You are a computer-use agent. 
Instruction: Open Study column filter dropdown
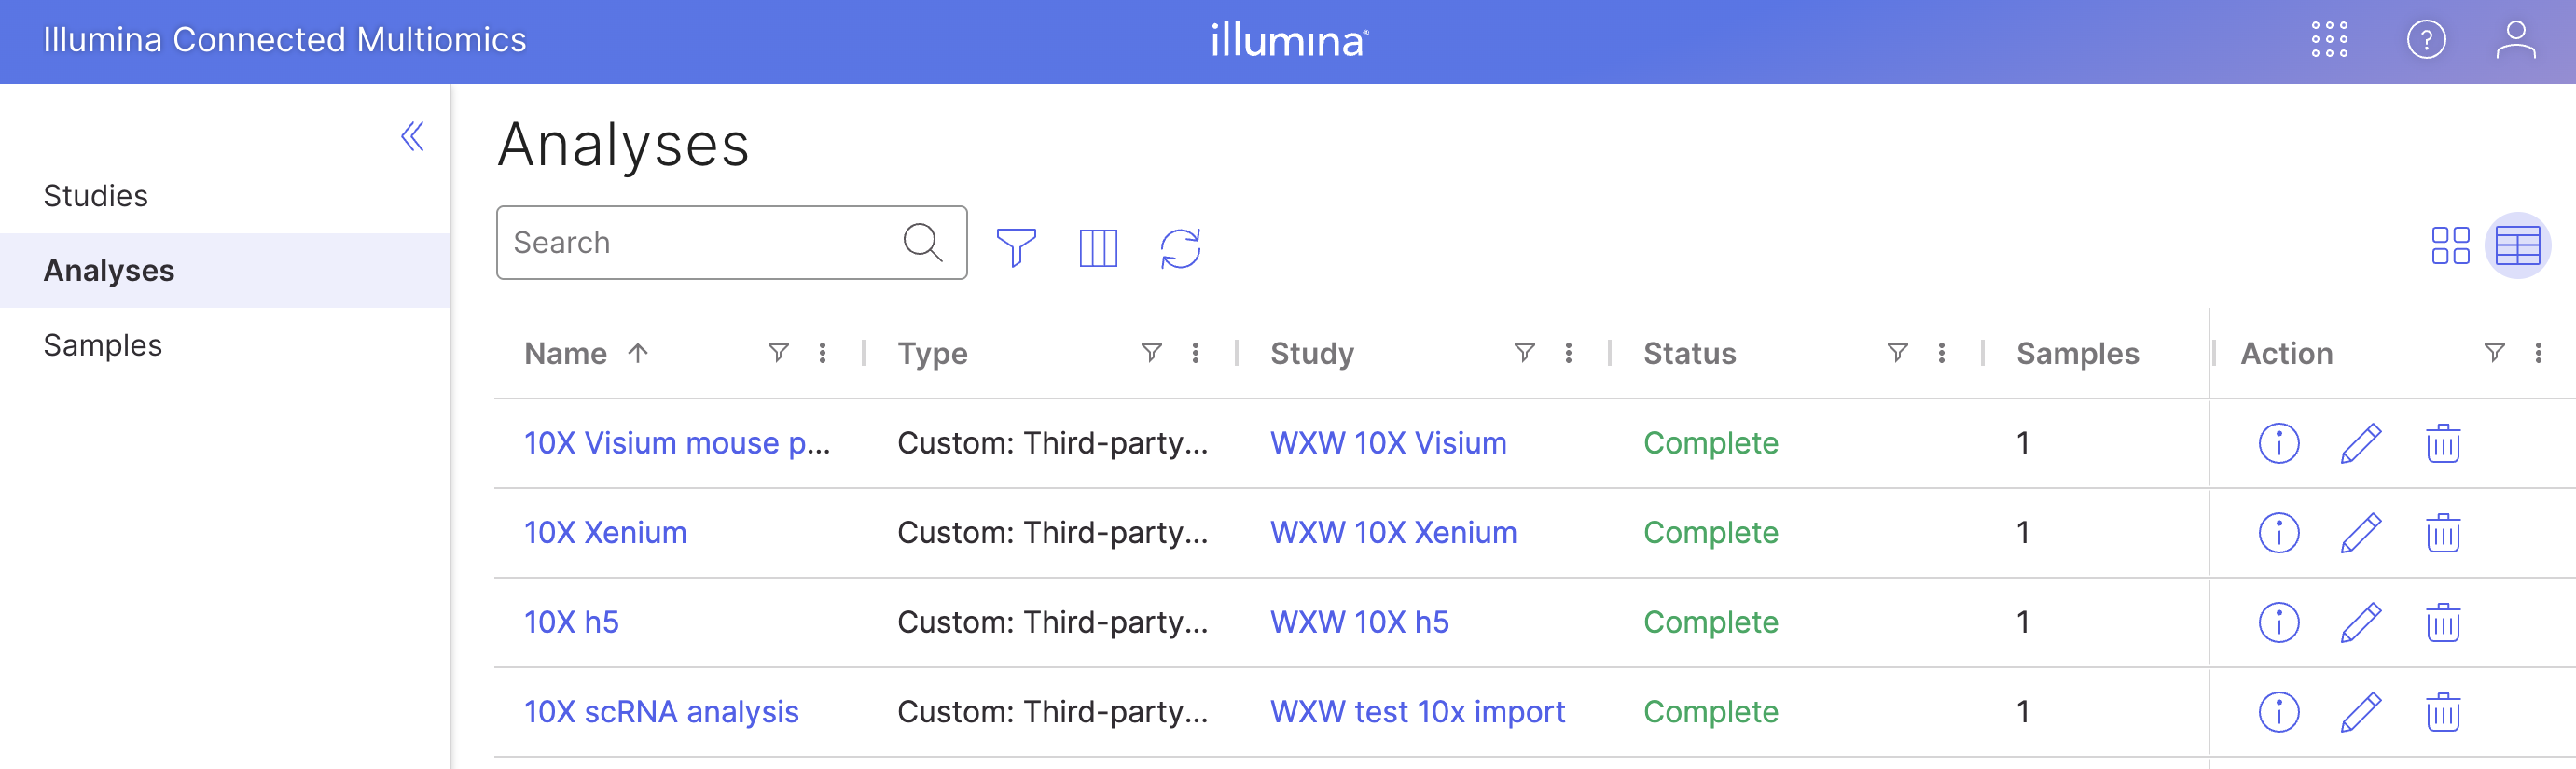coord(1524,353)
